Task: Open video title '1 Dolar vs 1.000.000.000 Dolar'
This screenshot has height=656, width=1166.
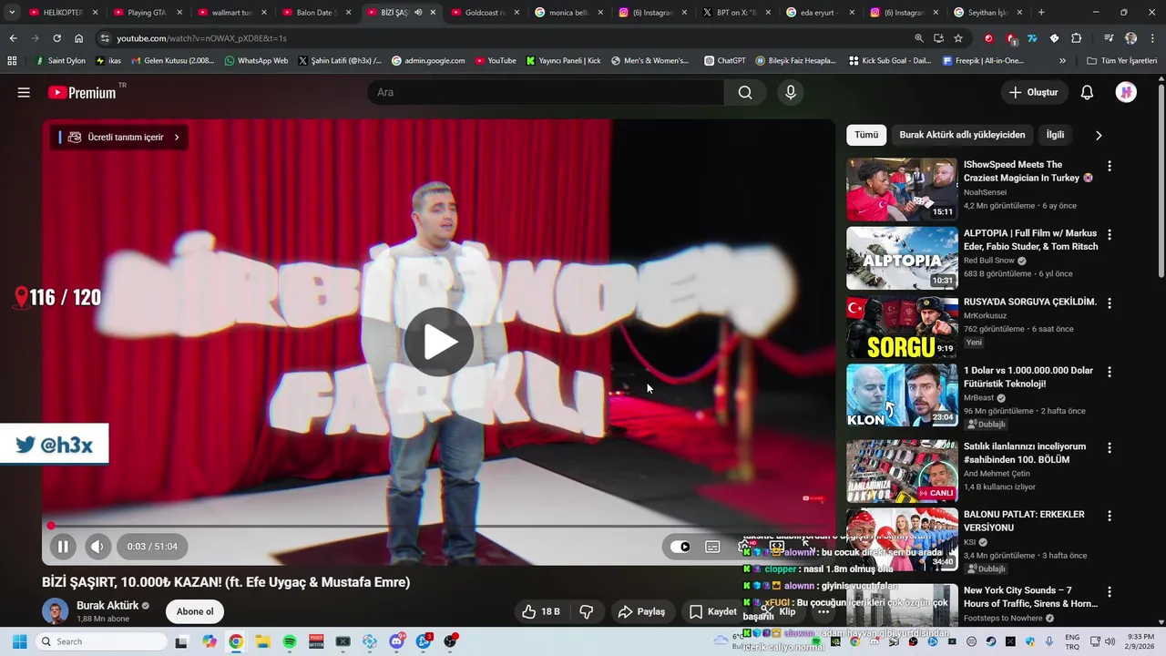Action: click(x=1028, y=377)
